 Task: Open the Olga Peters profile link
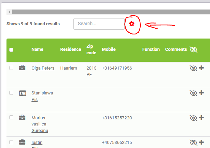(x=43, y=68)
